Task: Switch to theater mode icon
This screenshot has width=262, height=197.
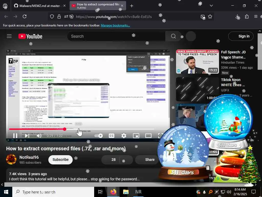Action: pyautogui.click(x=148, y=136)
